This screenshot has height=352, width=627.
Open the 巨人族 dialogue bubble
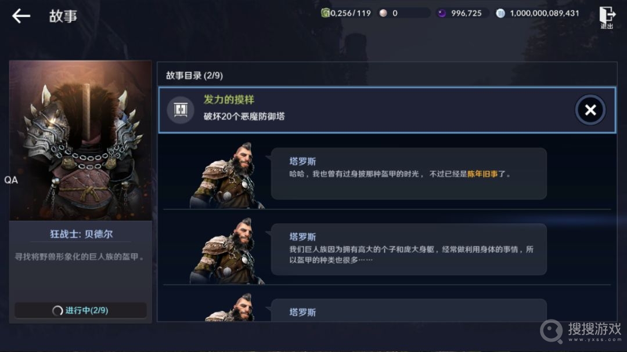tap(409, 249)
